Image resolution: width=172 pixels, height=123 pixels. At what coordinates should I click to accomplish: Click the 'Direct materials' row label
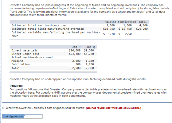(25, 50)
